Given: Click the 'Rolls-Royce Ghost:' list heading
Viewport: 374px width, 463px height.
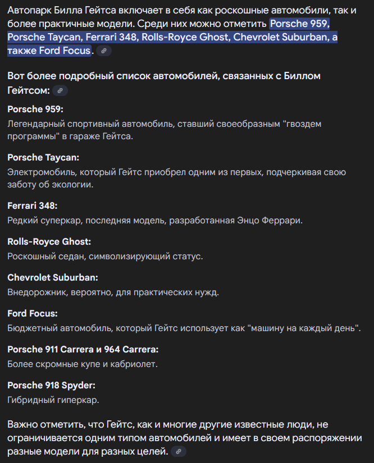Looking at the screenshot, I should click(49, 242).
